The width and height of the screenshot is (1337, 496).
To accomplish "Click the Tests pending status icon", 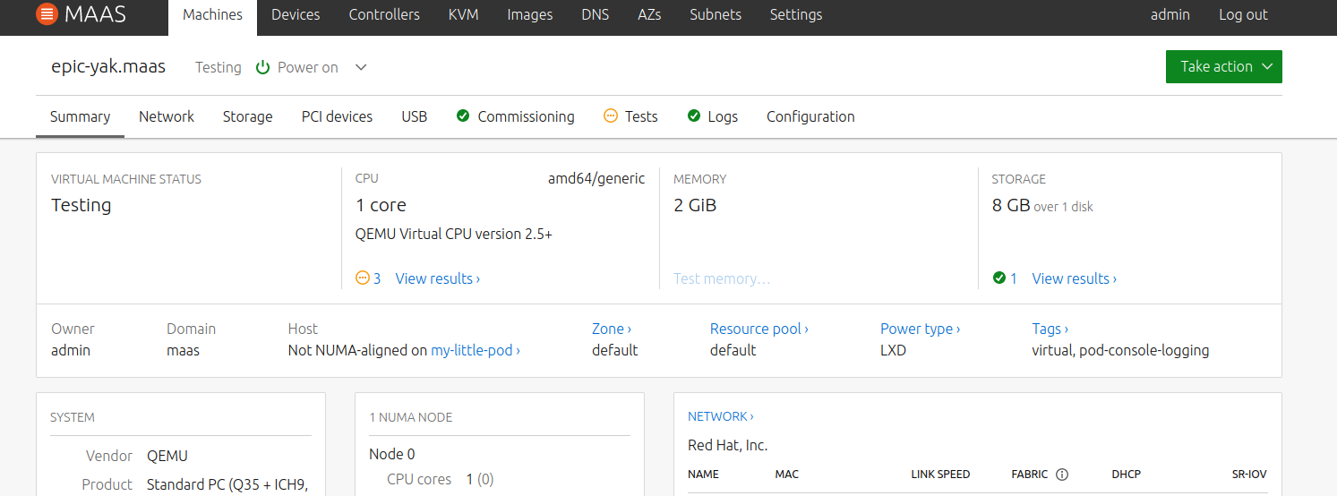I will 611,116.
